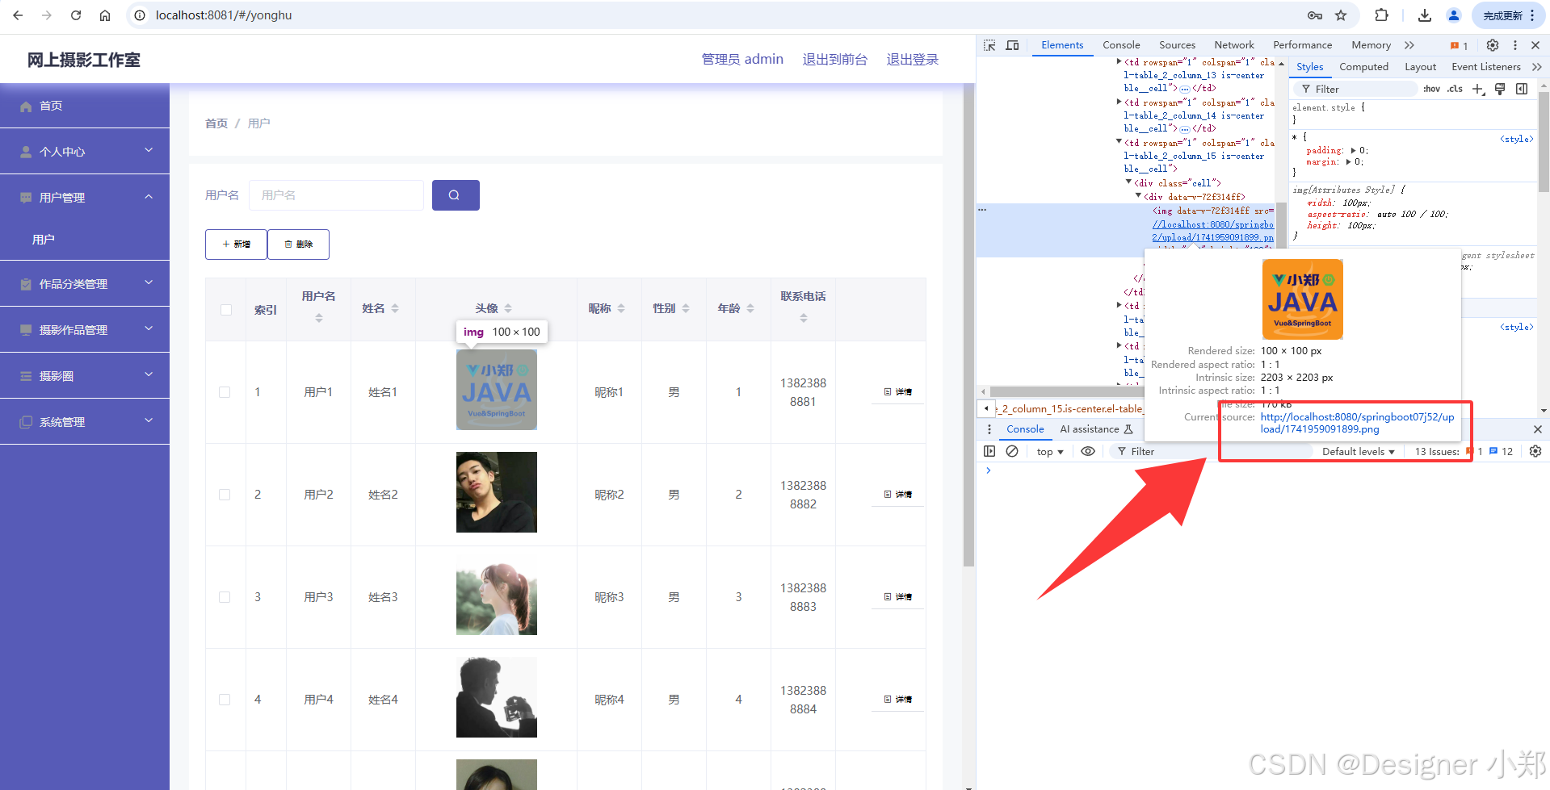Toggle the device emulation toolbar

tap(1012, 45)
